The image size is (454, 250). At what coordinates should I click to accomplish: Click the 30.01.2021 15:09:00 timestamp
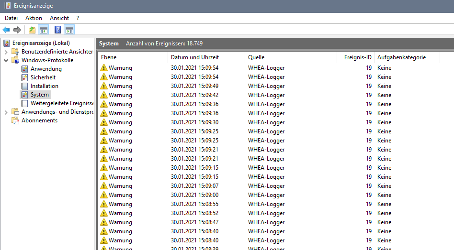point(194,195)
